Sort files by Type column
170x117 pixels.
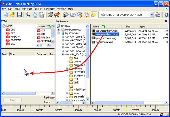coord(148,27)
